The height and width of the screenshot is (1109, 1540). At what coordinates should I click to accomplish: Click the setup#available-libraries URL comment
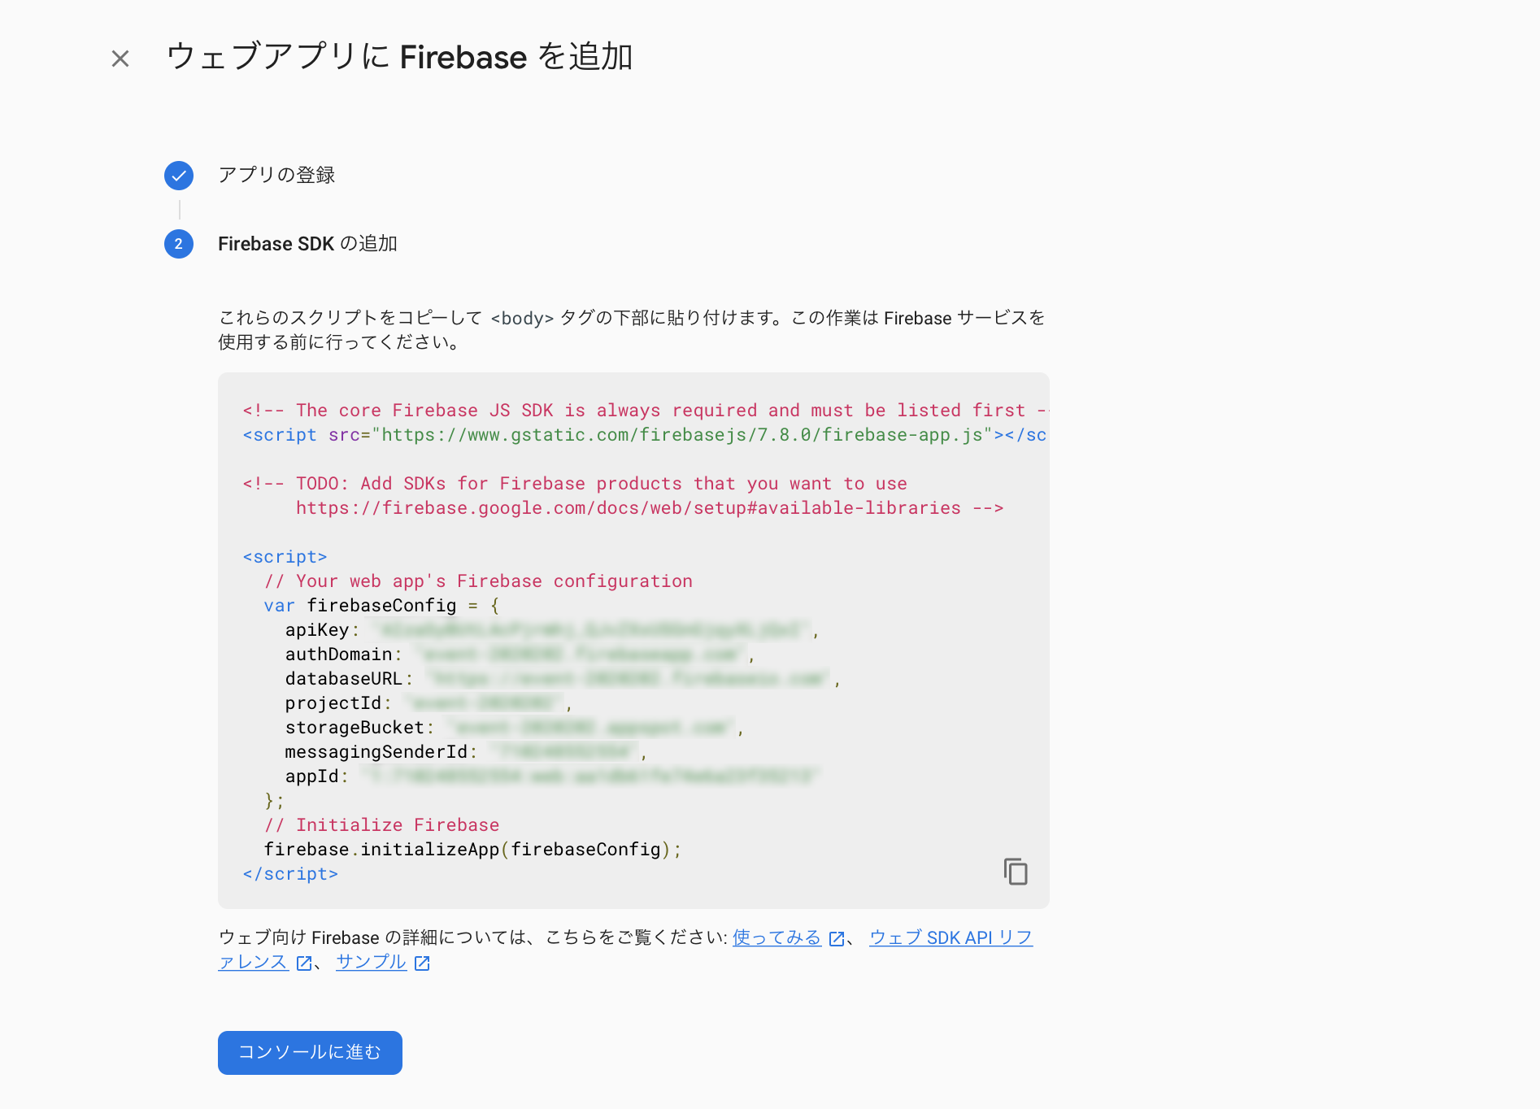point(650,508)
